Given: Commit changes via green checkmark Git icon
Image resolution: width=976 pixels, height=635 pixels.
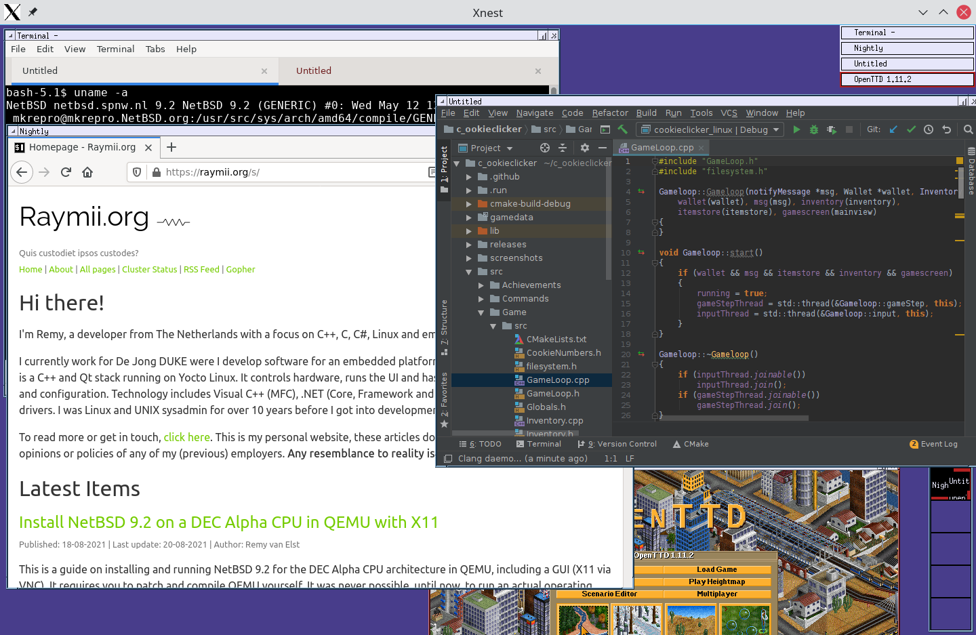Looking at the screenshot, I should 911,129.
